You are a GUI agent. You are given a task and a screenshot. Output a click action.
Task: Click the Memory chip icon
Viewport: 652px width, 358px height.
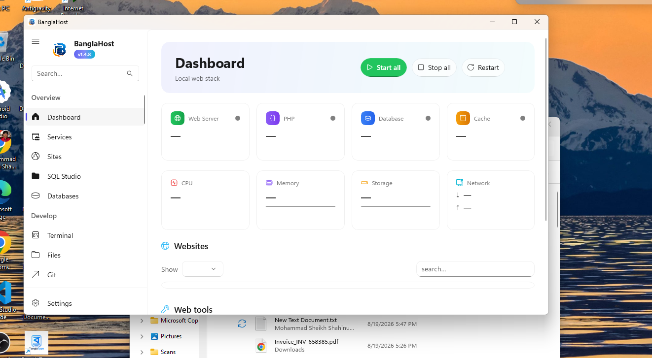point(269,183)
